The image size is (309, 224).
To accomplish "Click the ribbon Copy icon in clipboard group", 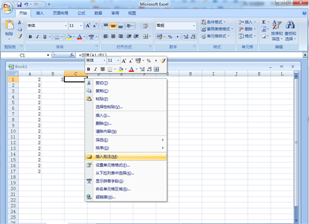I will (x=20, y=29).
